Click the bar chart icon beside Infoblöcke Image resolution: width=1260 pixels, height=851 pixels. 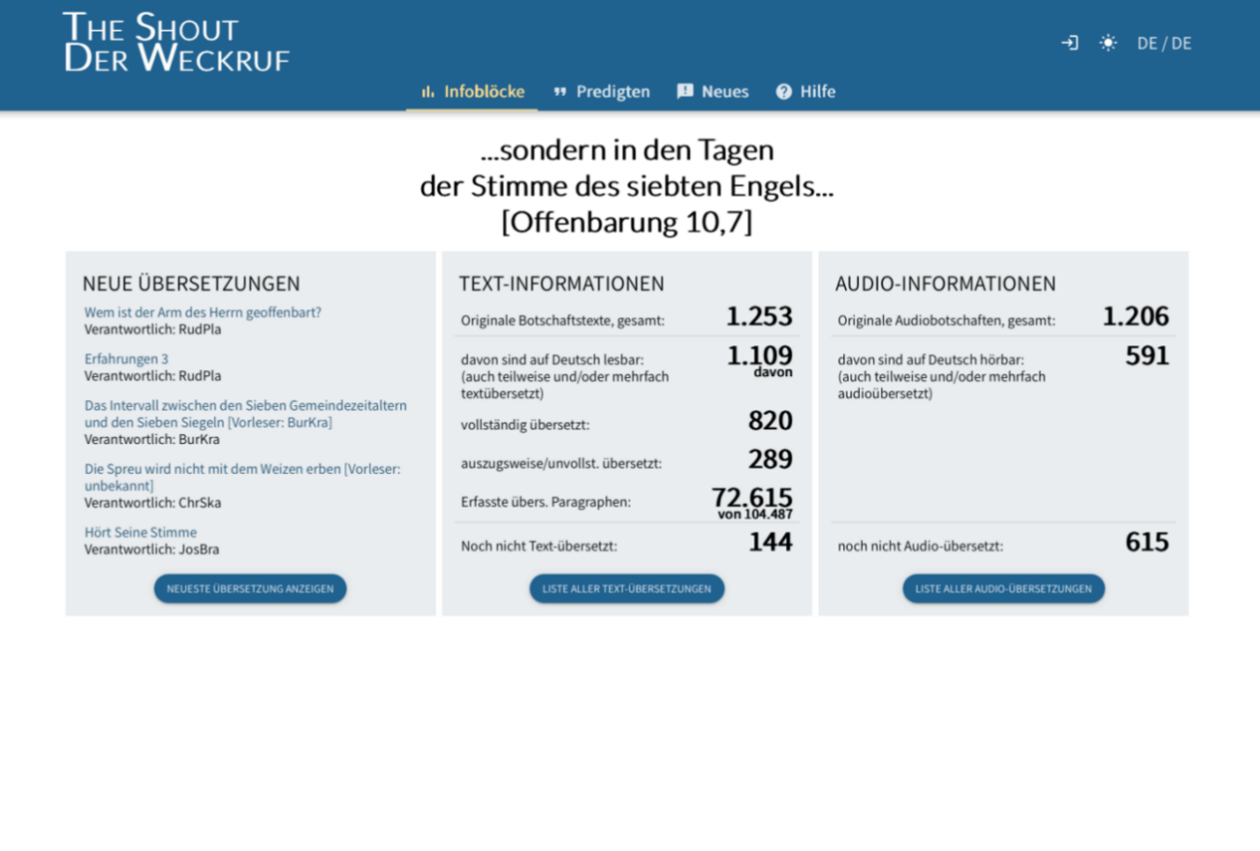coord(427,91)
